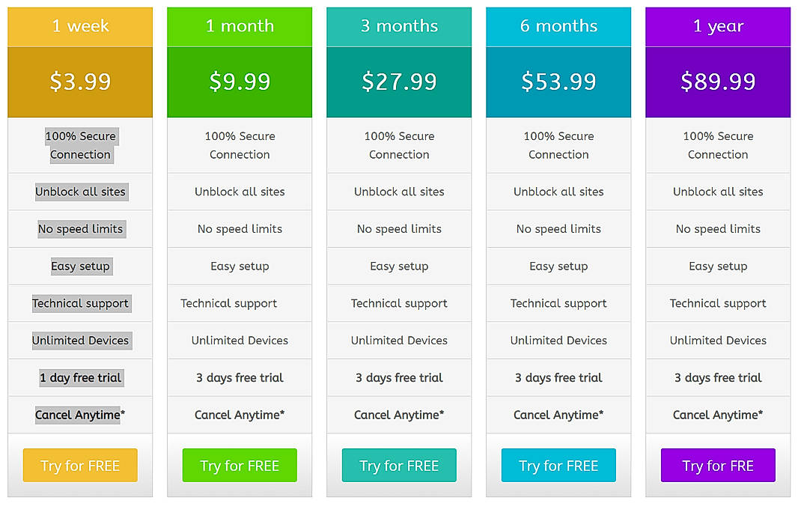Click "Try for FREE" under the 1 week plan
Screen dimensions: 801x506
79,465
